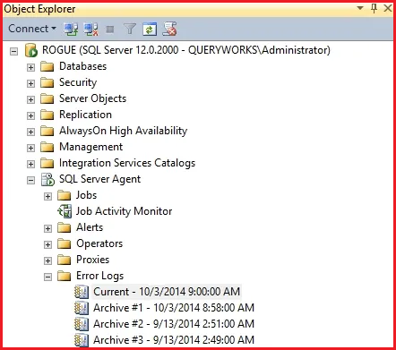Click the Replication folder icon
396x350 pixels.
47,115
